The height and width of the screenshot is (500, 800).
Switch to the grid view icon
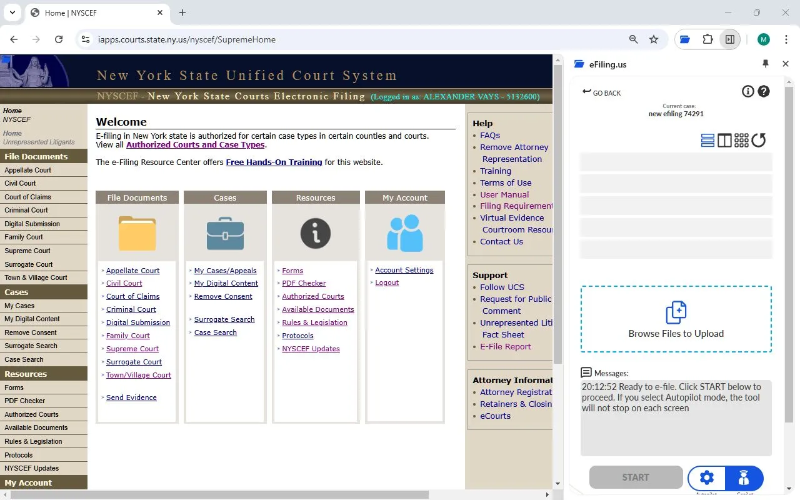click(741, 140)
